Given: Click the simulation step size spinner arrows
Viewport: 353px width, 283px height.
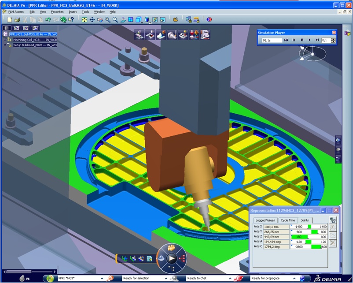Looking at the screenshot, I should (334, 41).
